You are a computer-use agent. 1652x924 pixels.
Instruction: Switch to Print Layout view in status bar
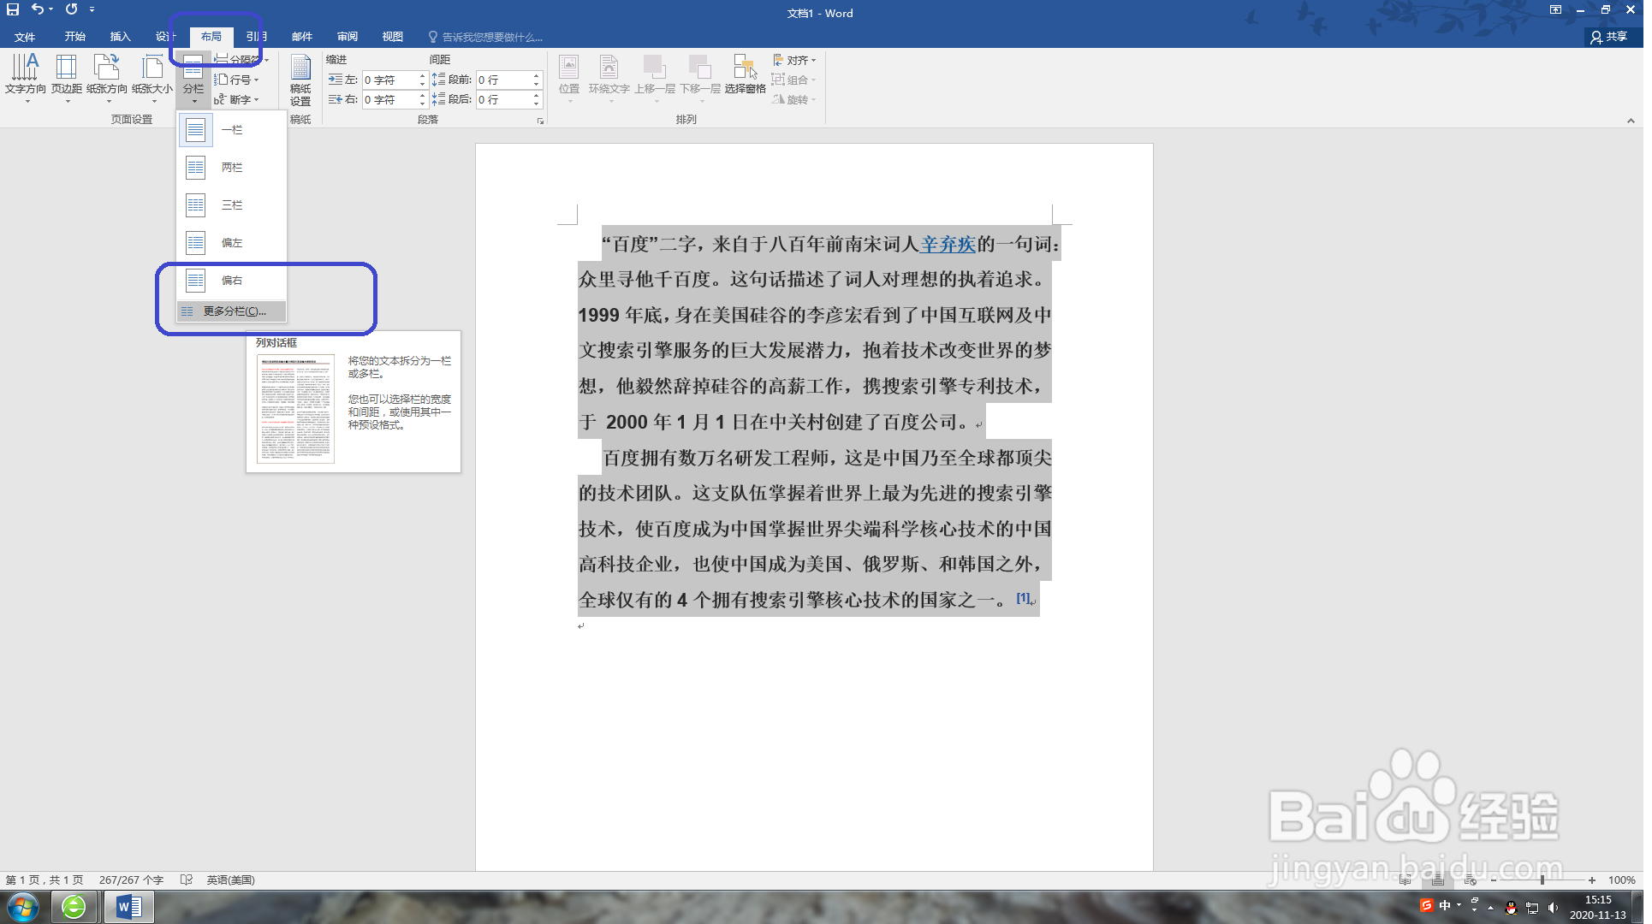click(x=1438, y=880)
